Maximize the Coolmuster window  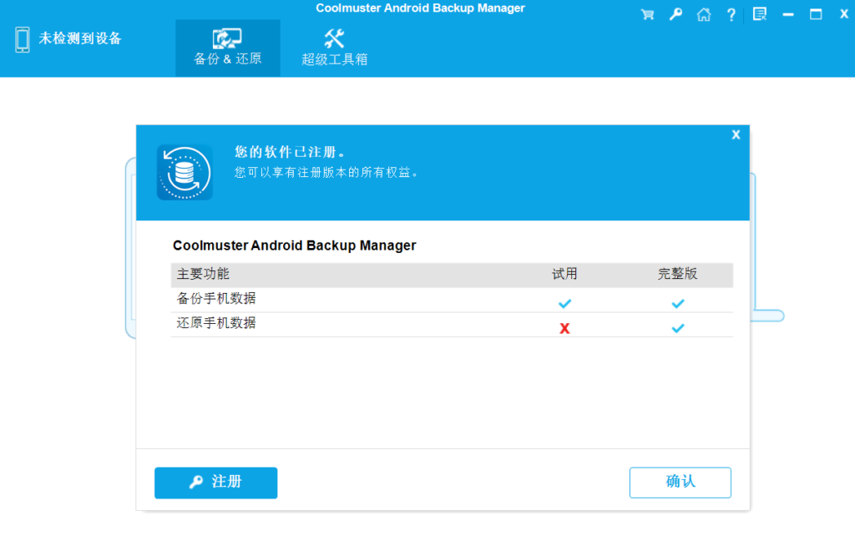(816, 15)
